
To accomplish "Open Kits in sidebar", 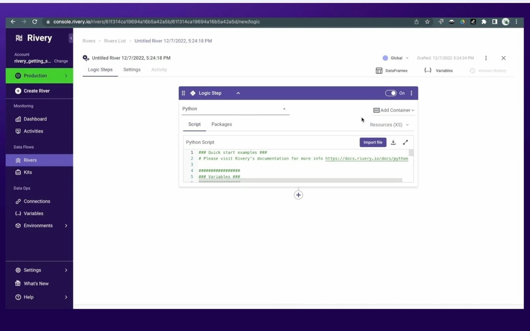I will 24,172.
